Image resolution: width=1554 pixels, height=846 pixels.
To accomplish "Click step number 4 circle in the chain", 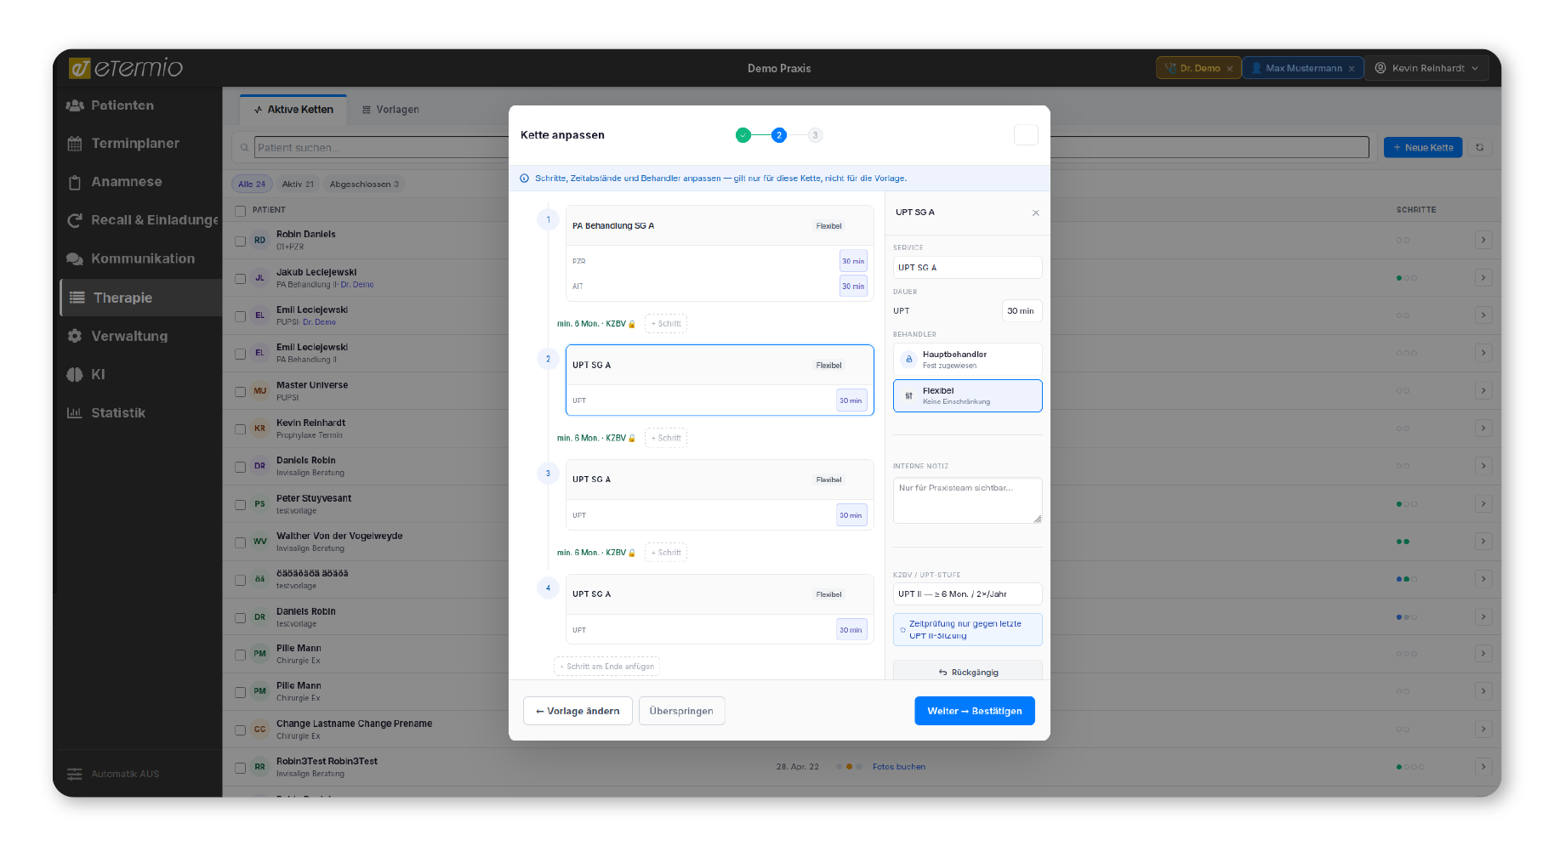I will click(x=548, y=588).
